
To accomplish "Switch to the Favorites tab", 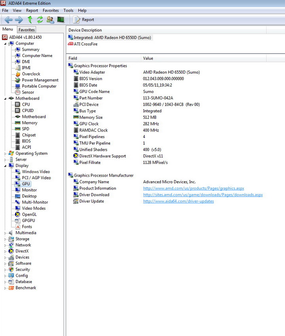I will (27, 30).
